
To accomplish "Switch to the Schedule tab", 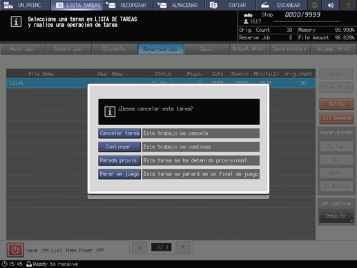I will [115, 49].
